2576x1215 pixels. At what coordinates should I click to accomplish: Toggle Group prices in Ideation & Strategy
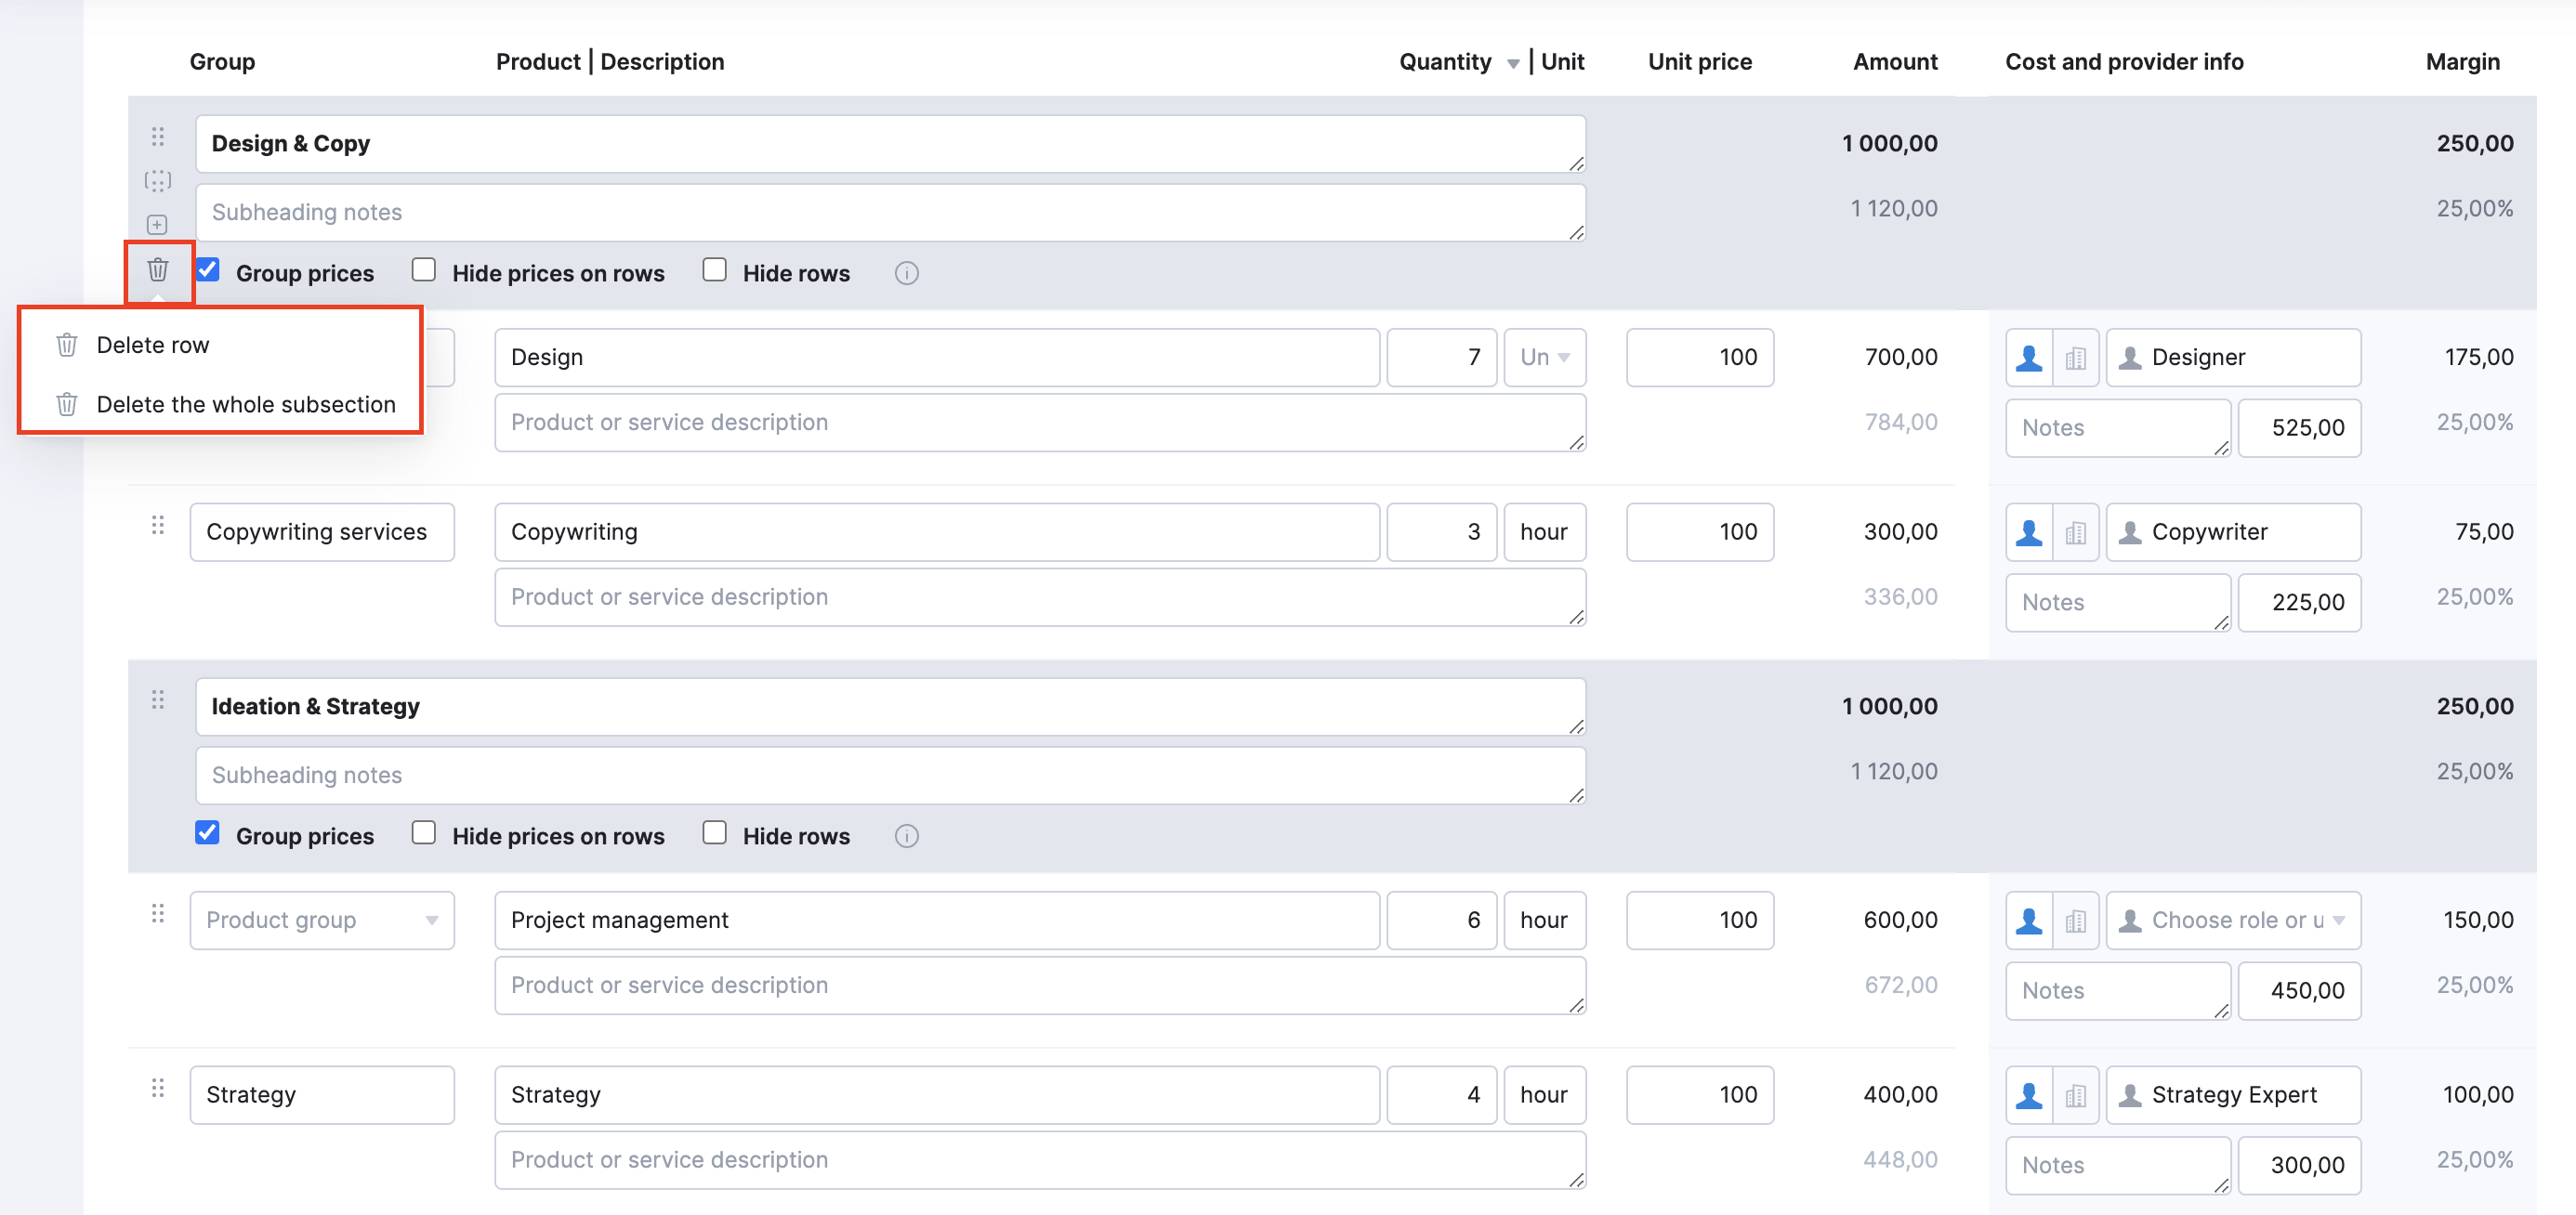point(208,833)
